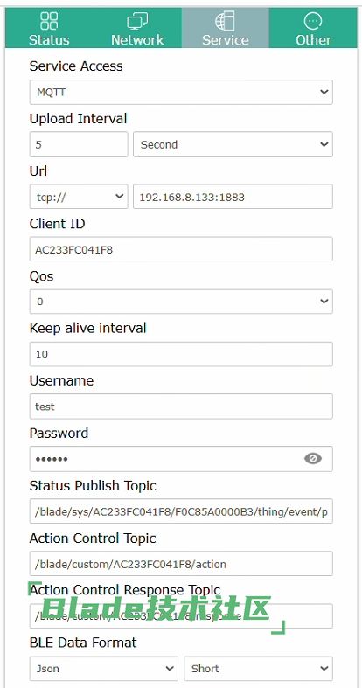Go to the Status tab

49,28
